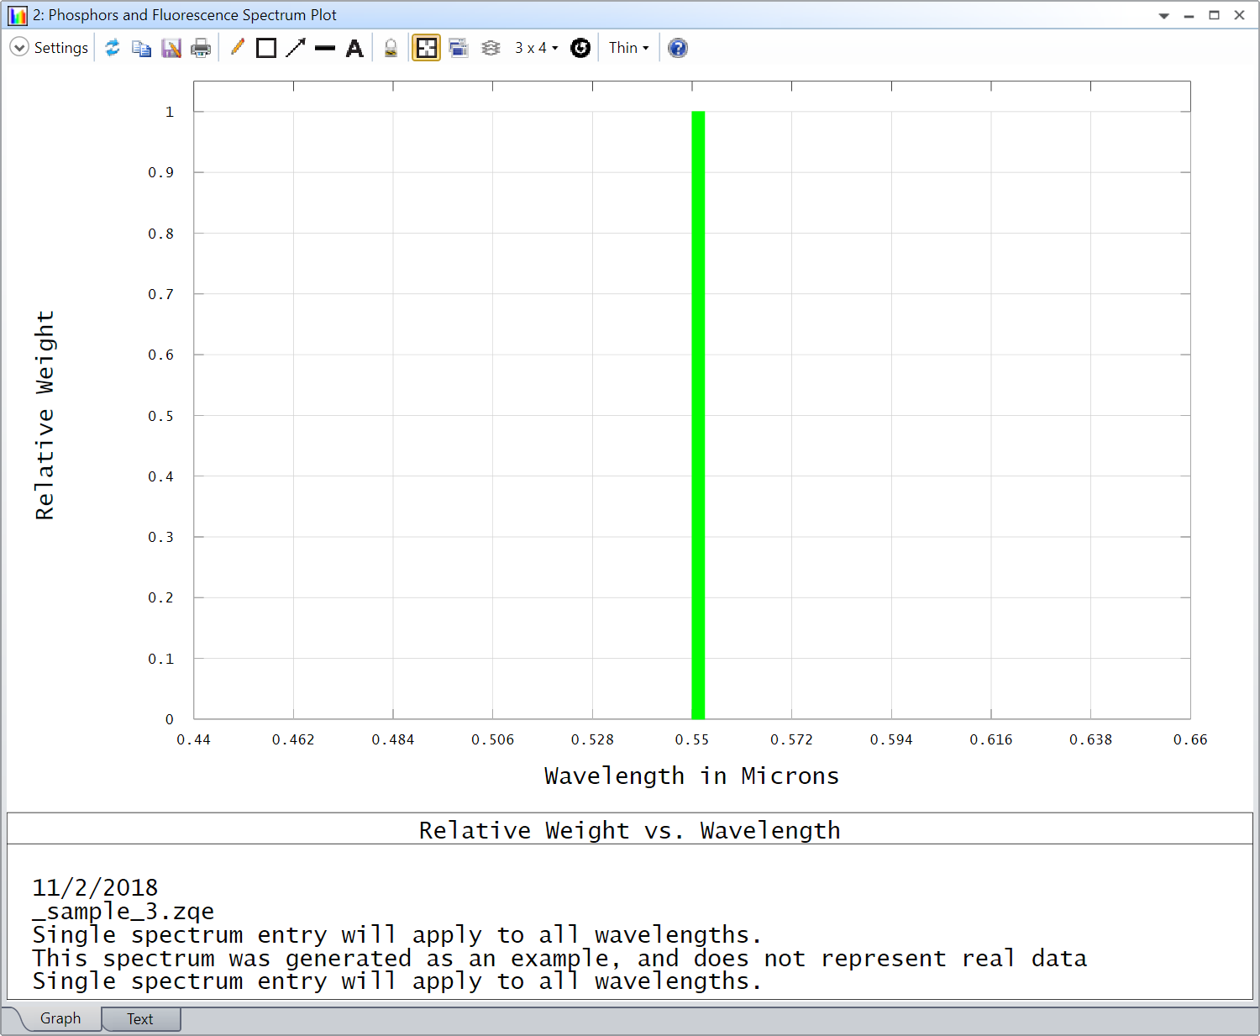Open the Settings panel label
This screenshot has width=1260, height=1036.
61,48
